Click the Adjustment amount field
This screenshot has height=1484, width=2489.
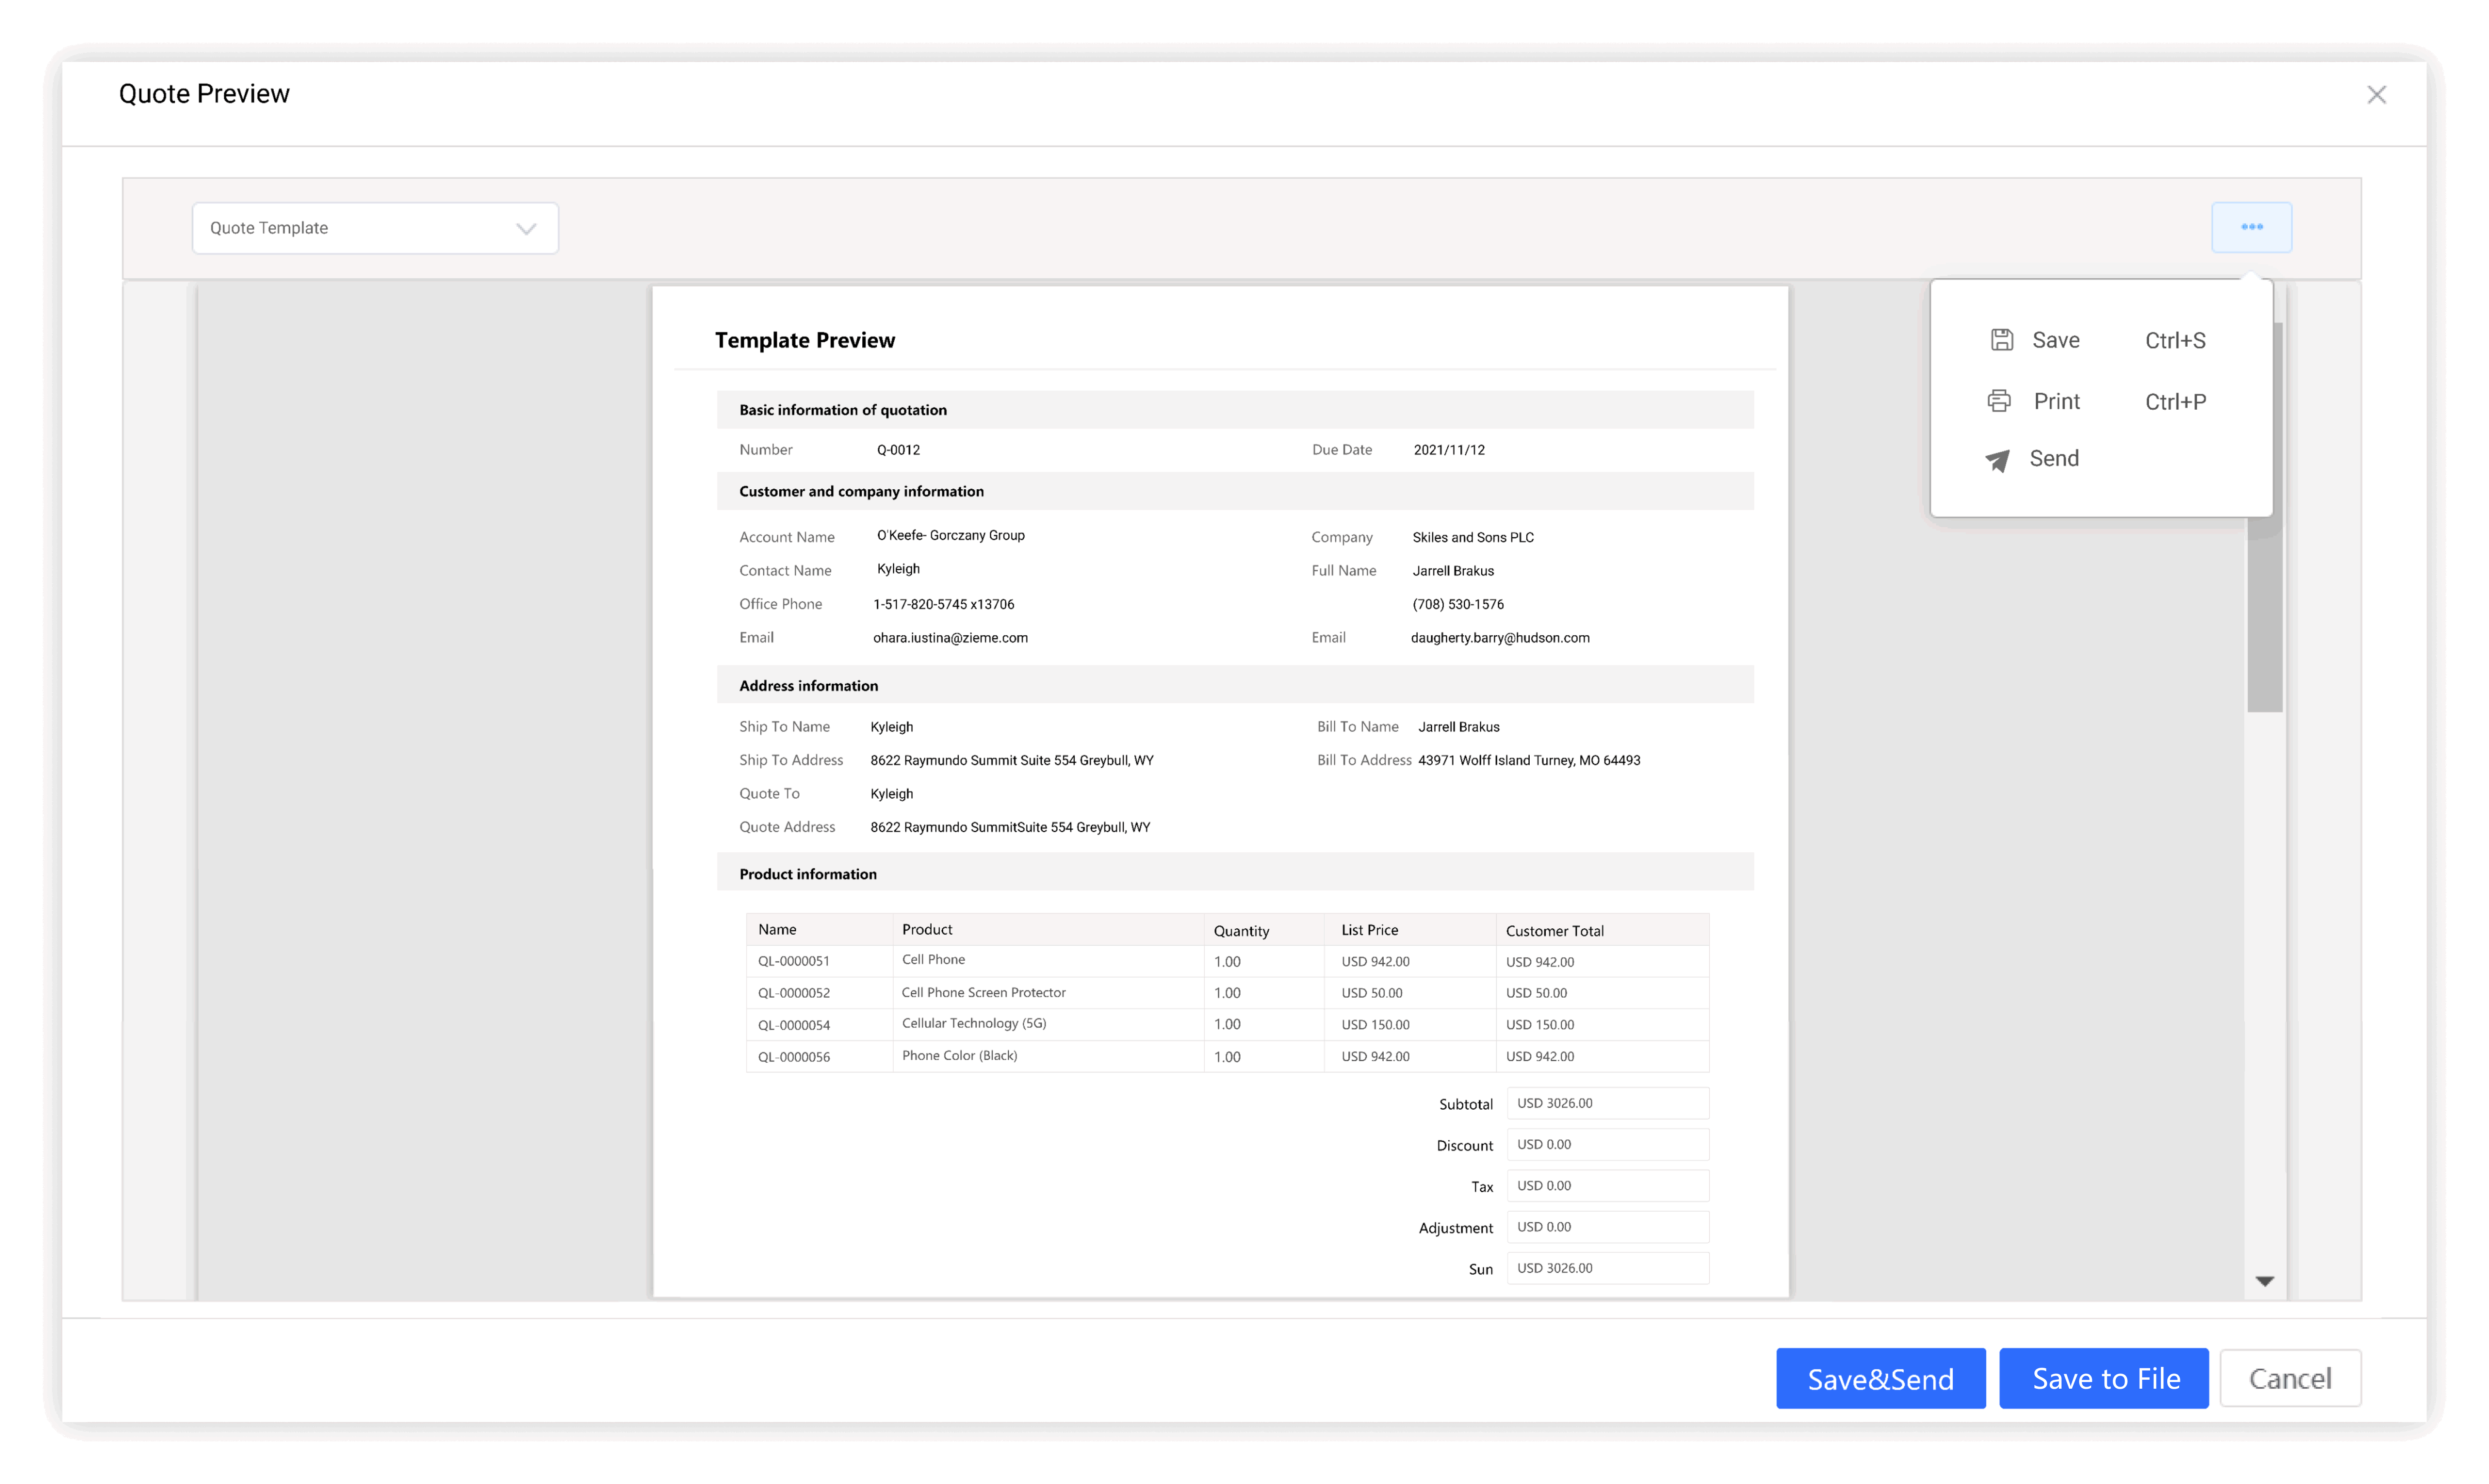(x=1607, y=1226)
